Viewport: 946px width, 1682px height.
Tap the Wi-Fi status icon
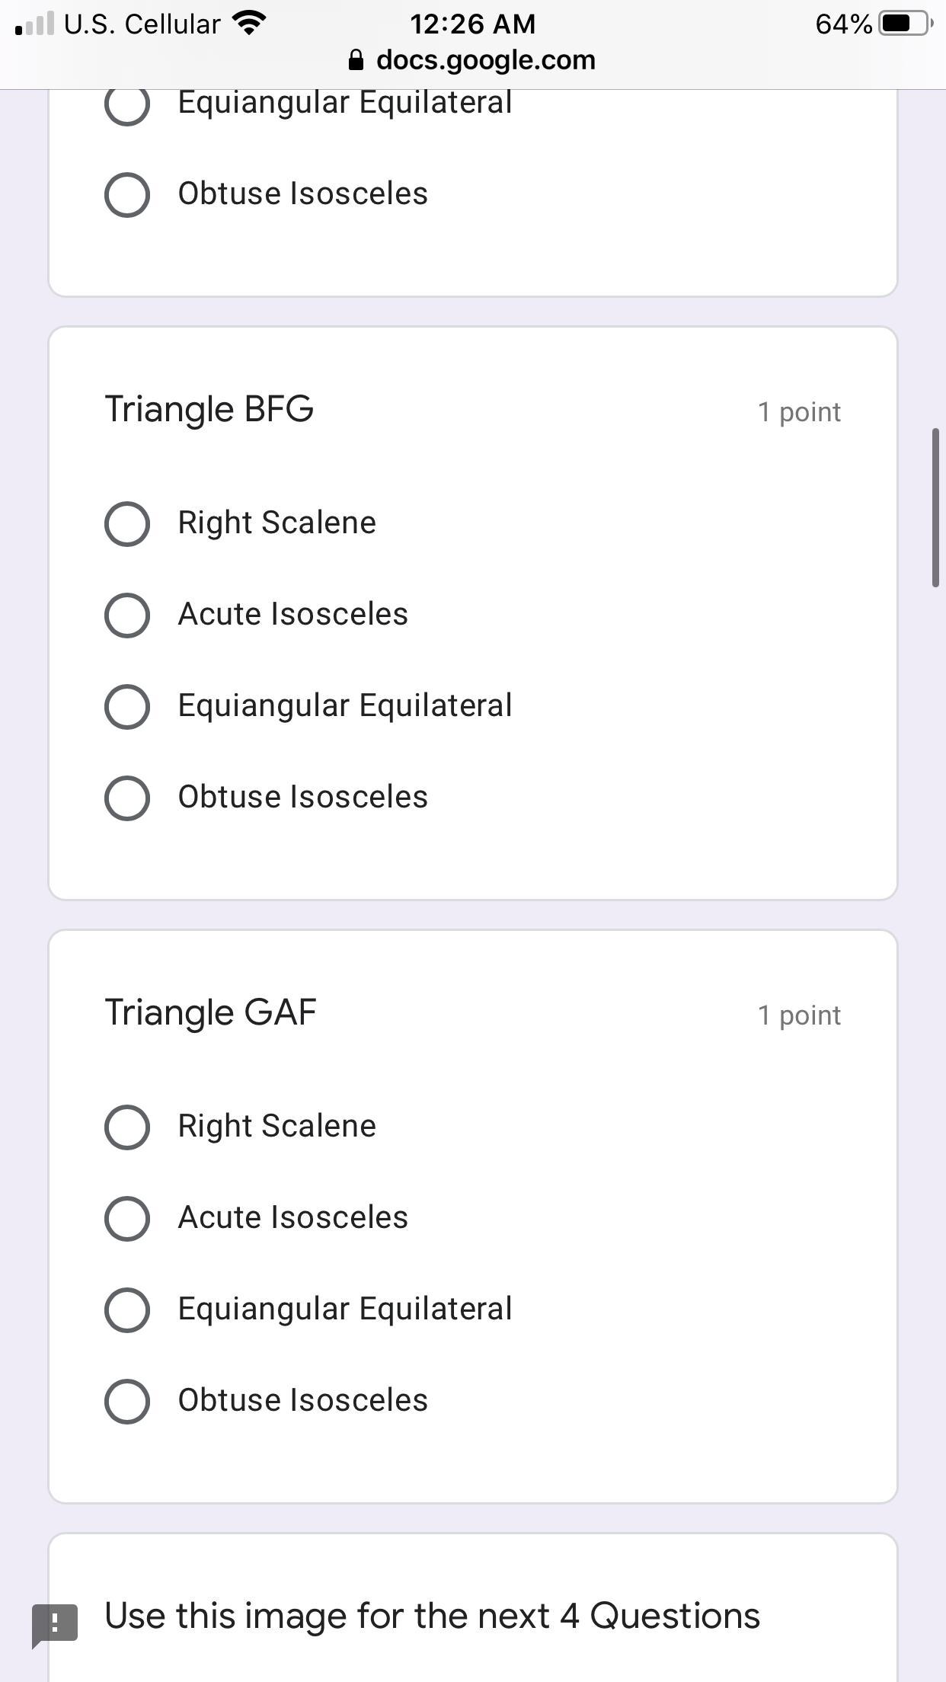(248, 24)
